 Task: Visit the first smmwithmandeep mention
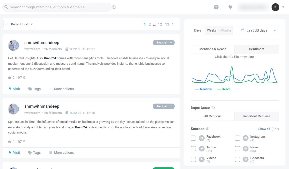tap(14, 89)
